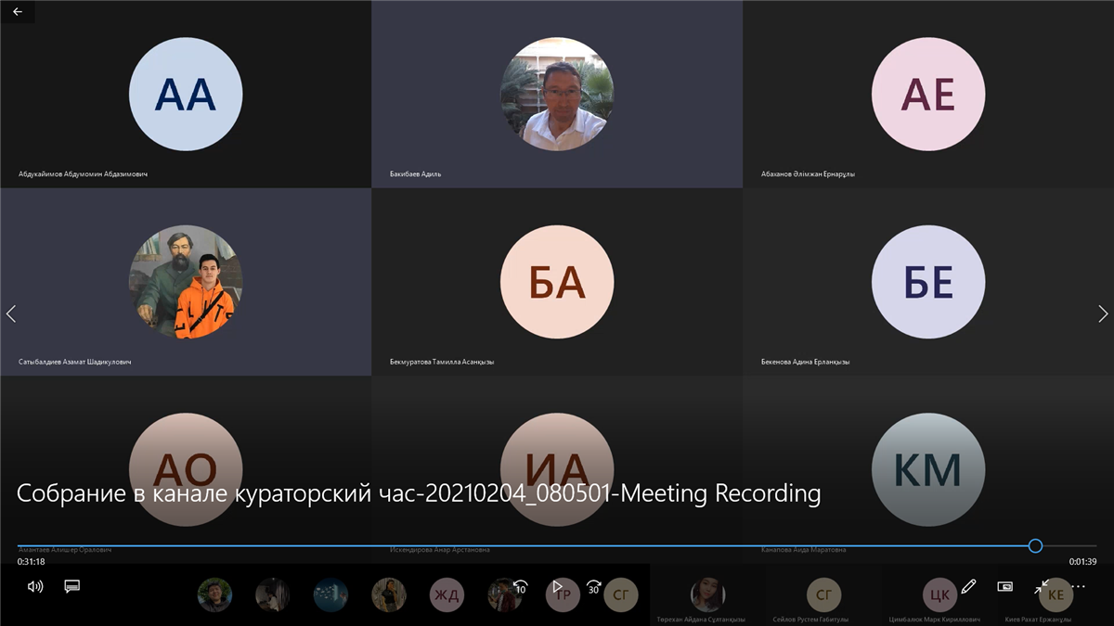Select Сатыбалдиев Азамат profile picture
The width and height of the screenshot is (1114, 626).
tap(186, 282)
